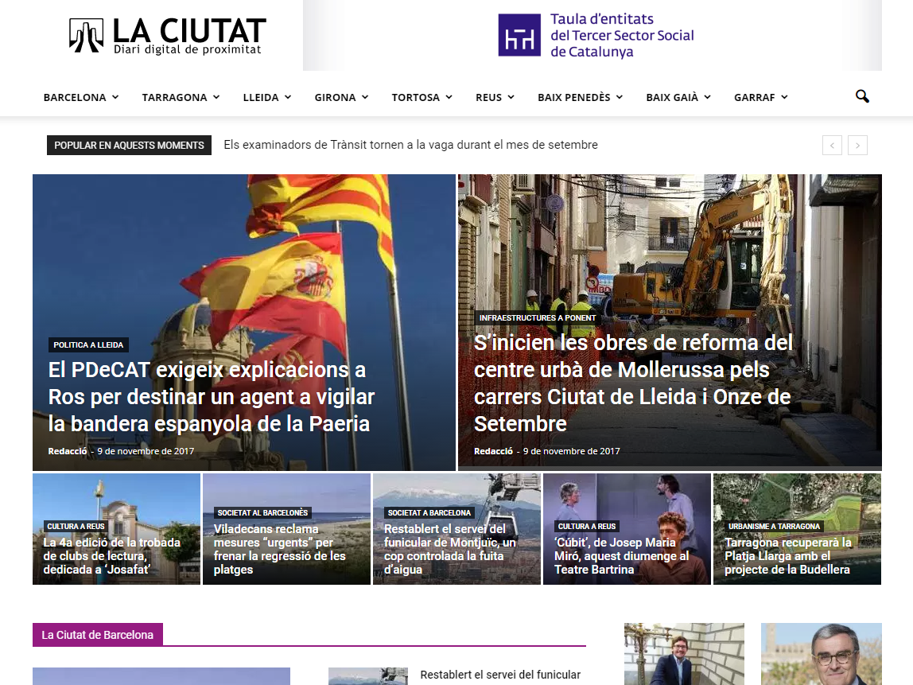Open the BAIX PENEDÈS menu item
The image size is (913, 685).
coord(574,97)
